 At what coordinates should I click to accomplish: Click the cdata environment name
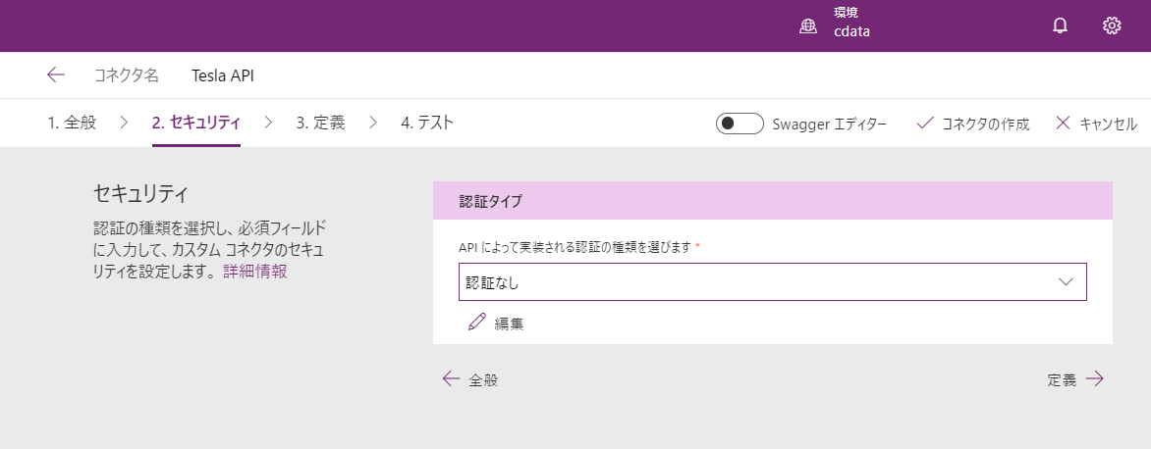point(852,32)
